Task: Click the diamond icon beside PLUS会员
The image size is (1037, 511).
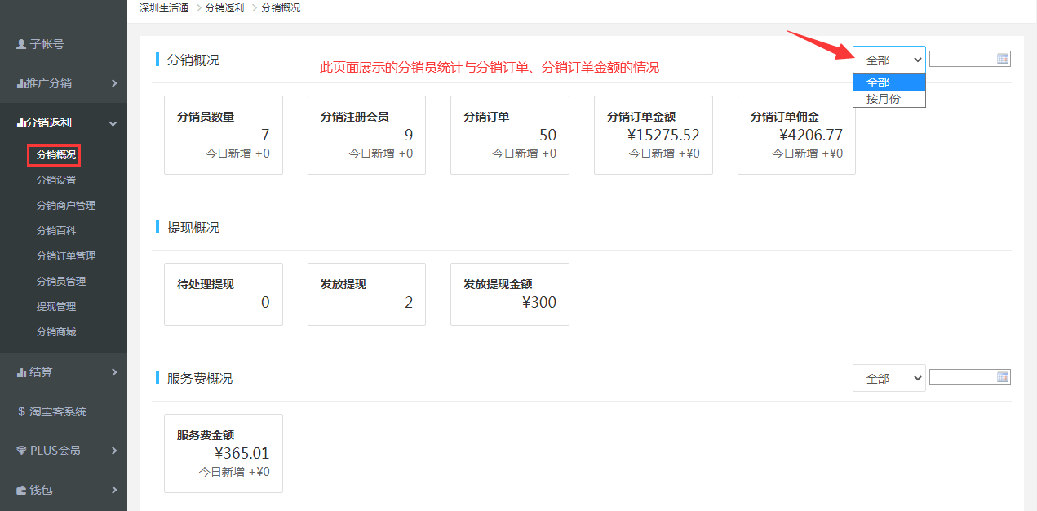Action: pos(22,451)
